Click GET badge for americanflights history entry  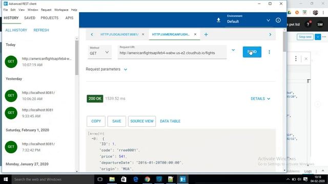coord(11,61)
